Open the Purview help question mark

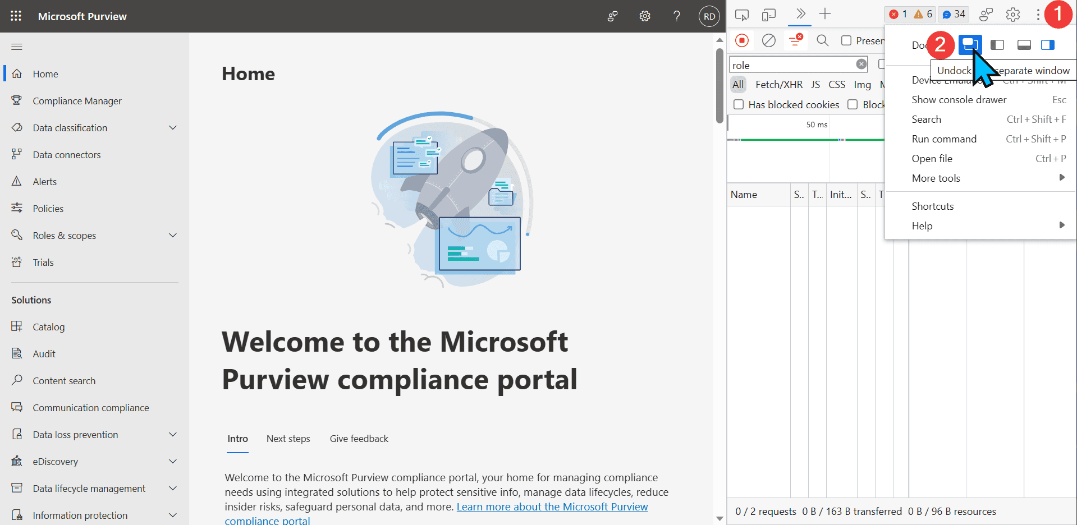click(x=677, y=16)
